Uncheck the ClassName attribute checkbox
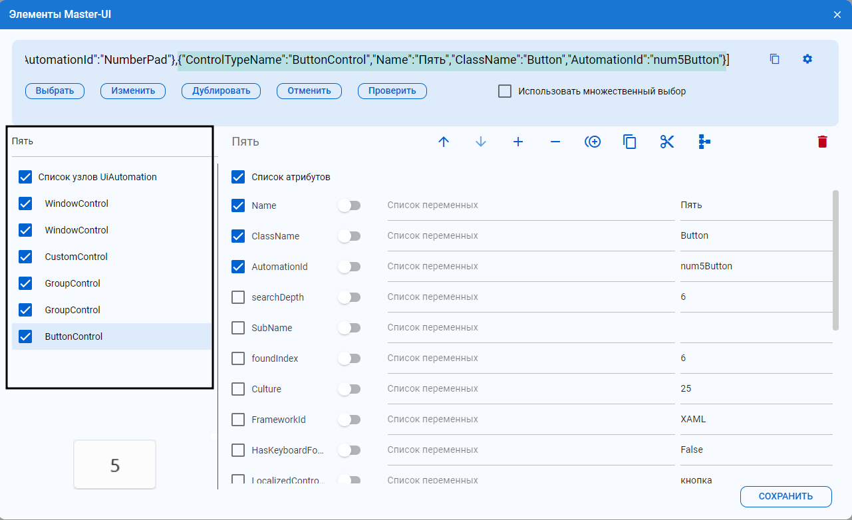The height and width of the screenshot is (520, 852). (238, 236)
